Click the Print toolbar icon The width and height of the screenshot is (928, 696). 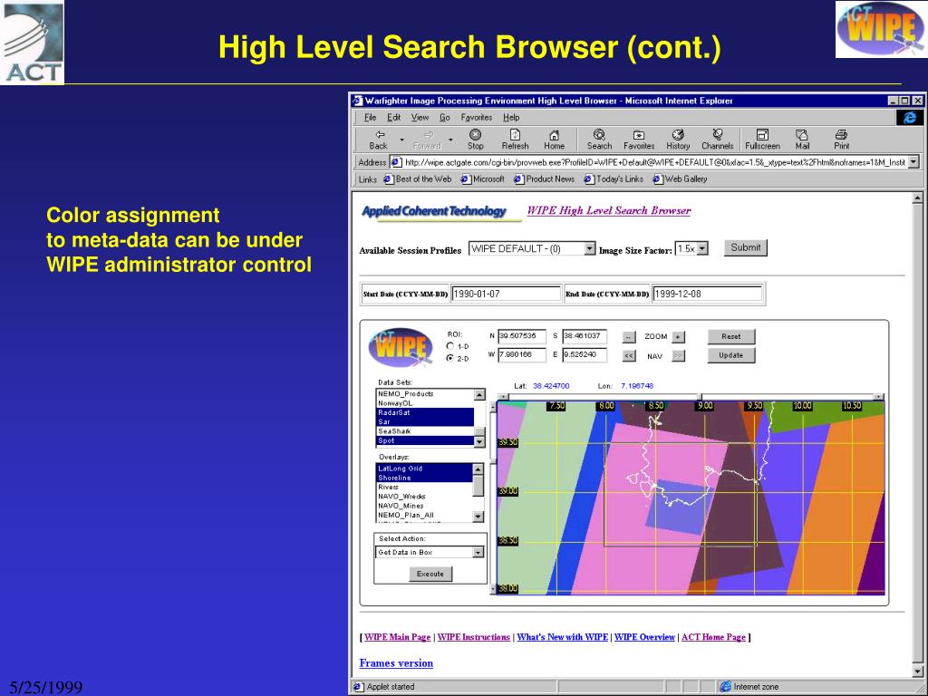pyautogui.click(x=842, y=140)
